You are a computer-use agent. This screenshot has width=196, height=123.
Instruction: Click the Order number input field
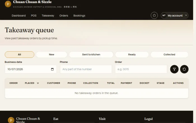pyautogui.click(x=141, y=69)
